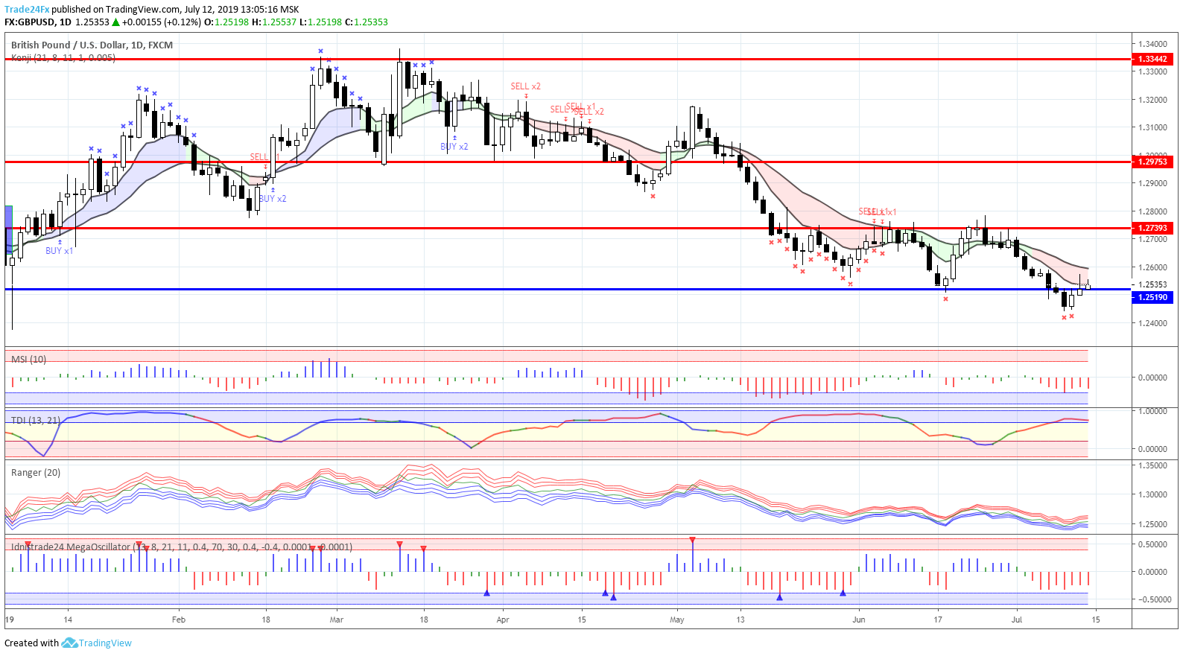The image size is (1183, 656).
Task: Select the red 1.33442 price label
Action: tap(1152, 59)
